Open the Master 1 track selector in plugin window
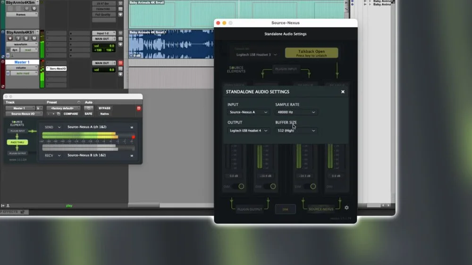Screen dimensions: 472x265 click(20, 108)
